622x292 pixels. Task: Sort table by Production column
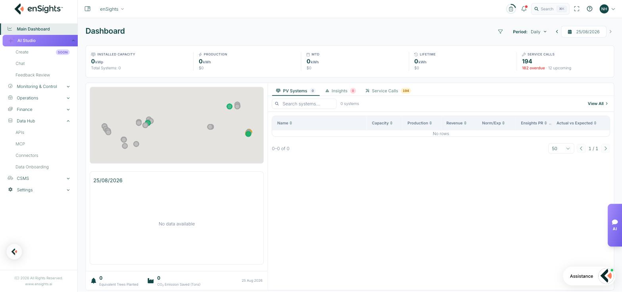point(419,123)
